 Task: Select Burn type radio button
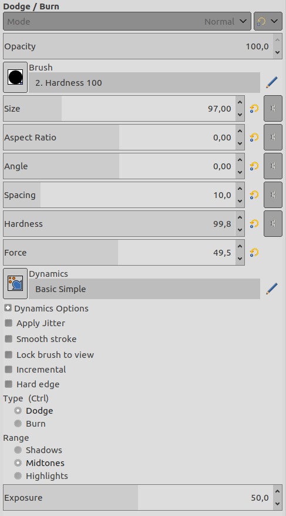18,424
